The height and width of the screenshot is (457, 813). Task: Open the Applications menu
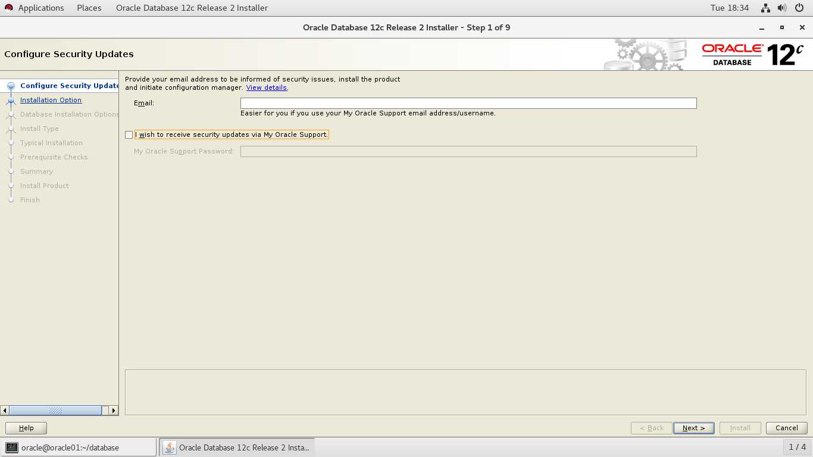[x=41, y=8]
